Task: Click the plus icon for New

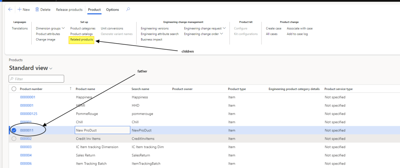Action: click(x=20, y=9)
